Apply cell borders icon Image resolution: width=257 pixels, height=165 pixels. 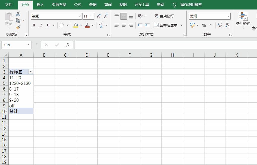click(x=62, y=25)
